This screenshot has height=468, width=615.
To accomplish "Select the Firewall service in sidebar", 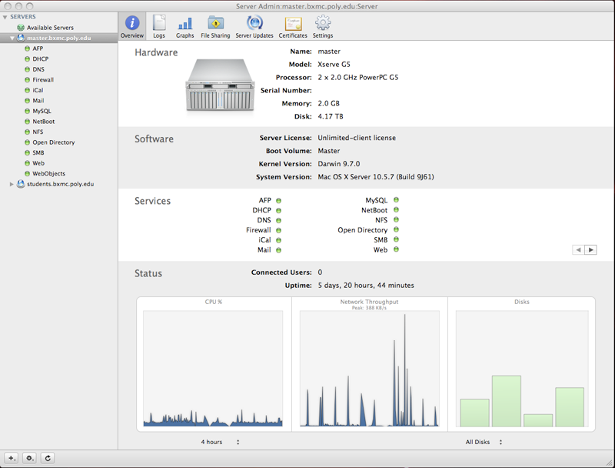I will click(x=43, y=80).
